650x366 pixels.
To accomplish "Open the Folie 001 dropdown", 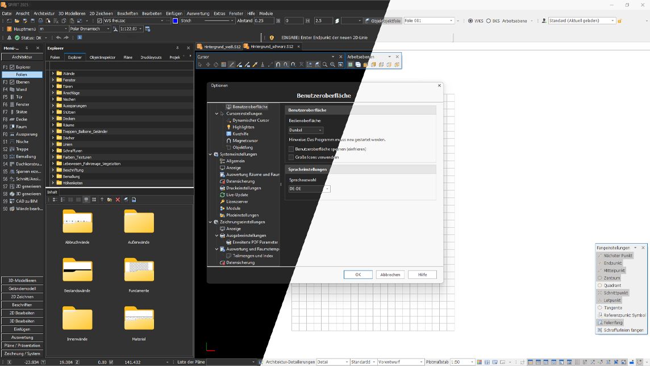I will click(x=428, y=20).
